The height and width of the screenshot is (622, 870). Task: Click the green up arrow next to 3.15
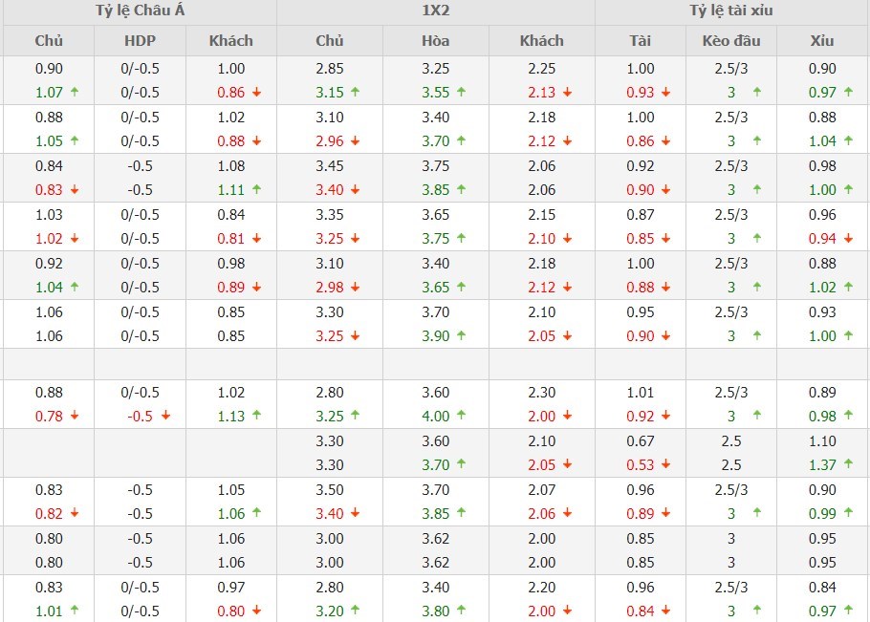point(355,93)
